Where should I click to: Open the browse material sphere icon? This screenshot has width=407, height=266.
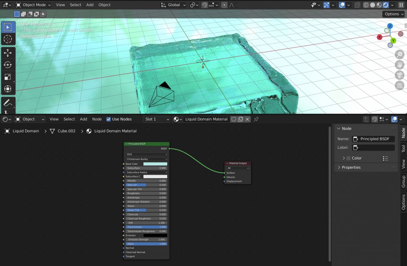[x=177, y=119]
